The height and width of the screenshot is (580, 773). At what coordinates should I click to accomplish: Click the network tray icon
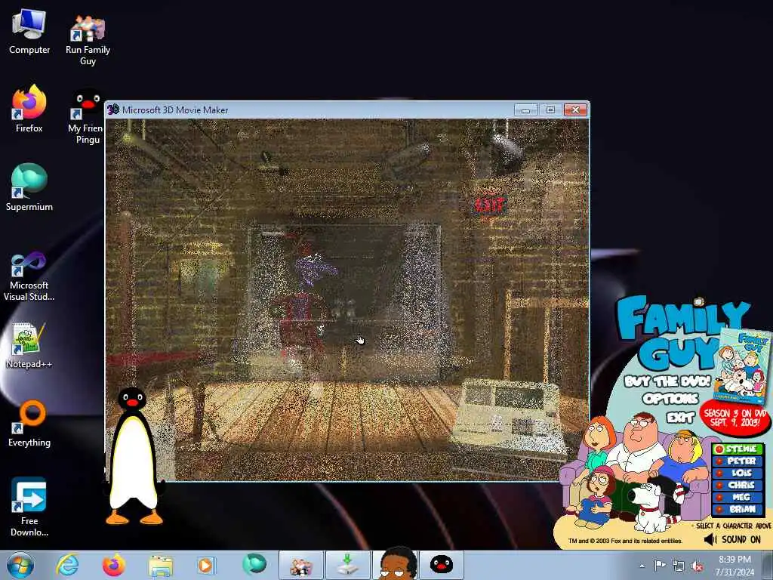679,566
